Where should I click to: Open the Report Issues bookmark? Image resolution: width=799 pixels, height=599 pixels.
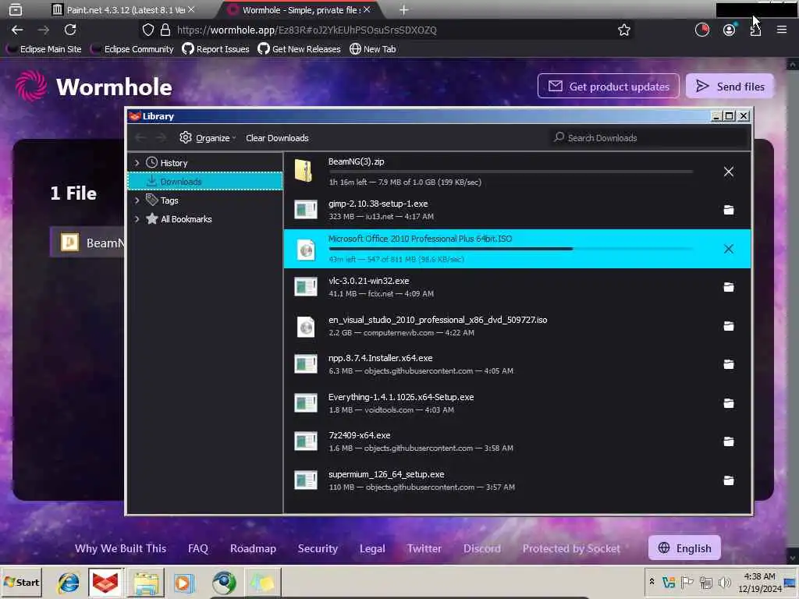point(215,49)
